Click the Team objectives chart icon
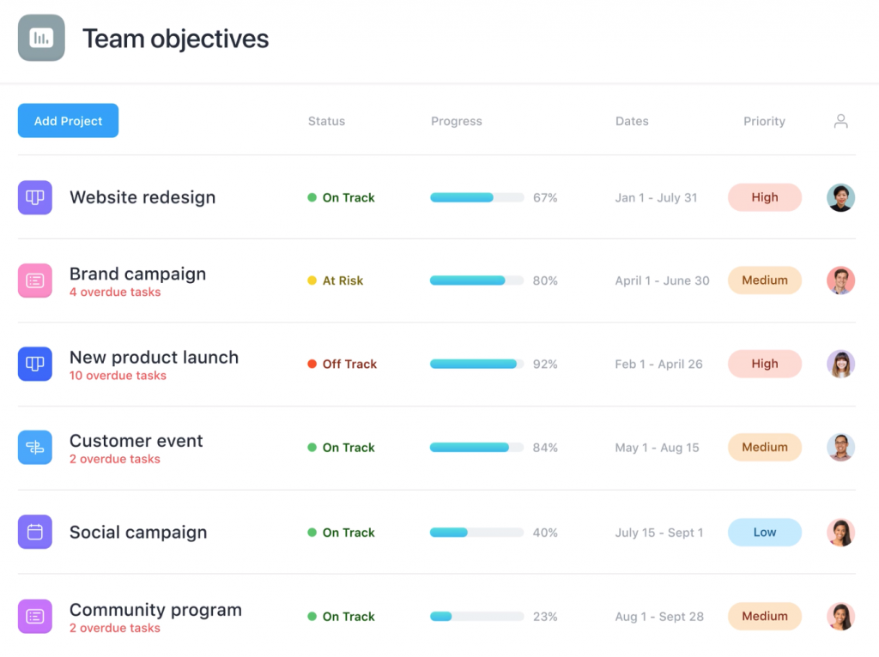879x657 pixels. tap(40, 38)
